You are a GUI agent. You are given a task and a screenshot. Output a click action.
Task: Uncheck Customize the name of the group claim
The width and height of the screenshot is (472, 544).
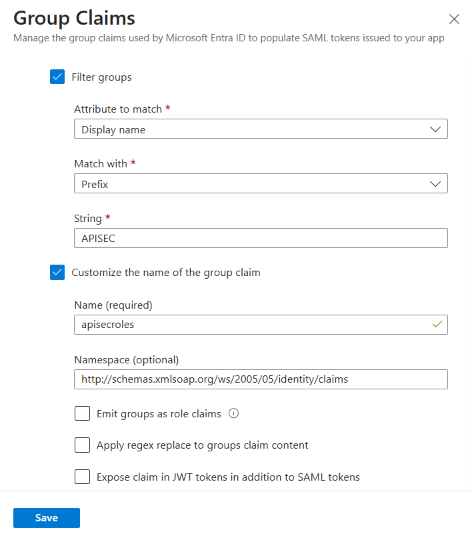57,273
